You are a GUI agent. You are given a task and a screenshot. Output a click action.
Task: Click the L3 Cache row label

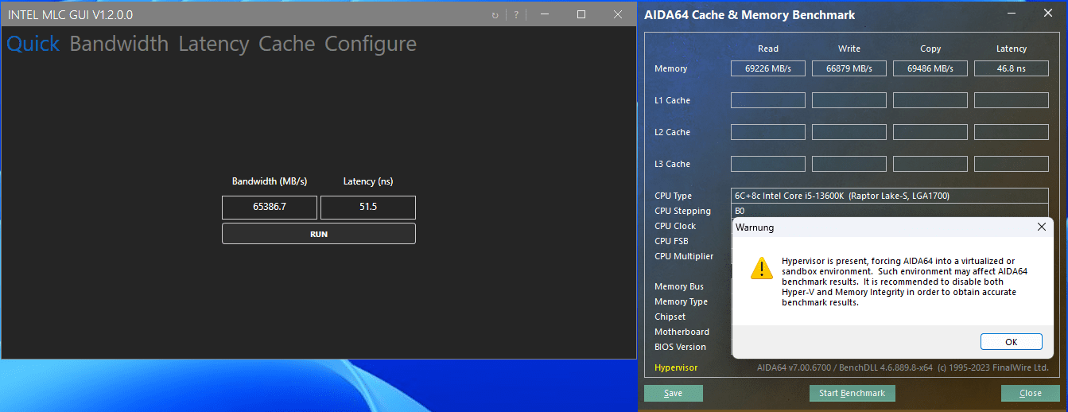pos(673,164)
